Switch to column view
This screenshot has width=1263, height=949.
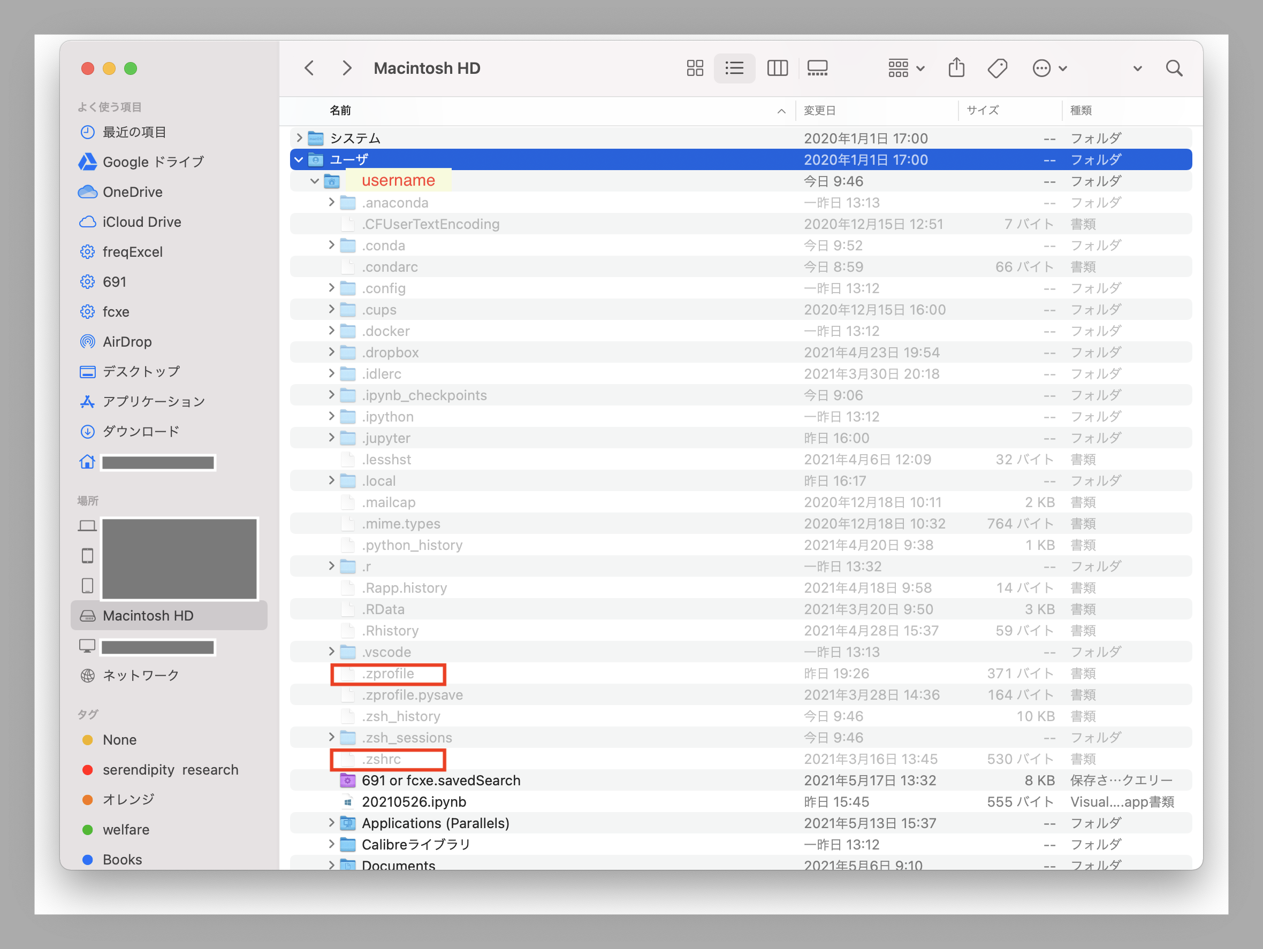tap(777, 68)
